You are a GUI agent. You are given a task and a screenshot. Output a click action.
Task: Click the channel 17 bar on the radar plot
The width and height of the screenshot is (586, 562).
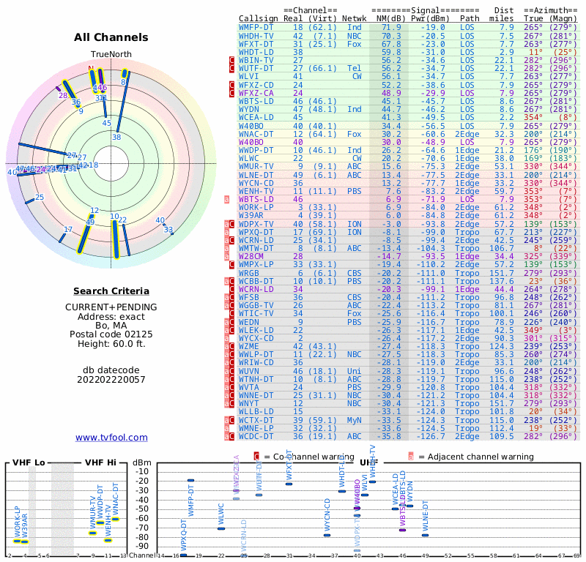pos(62,236)
